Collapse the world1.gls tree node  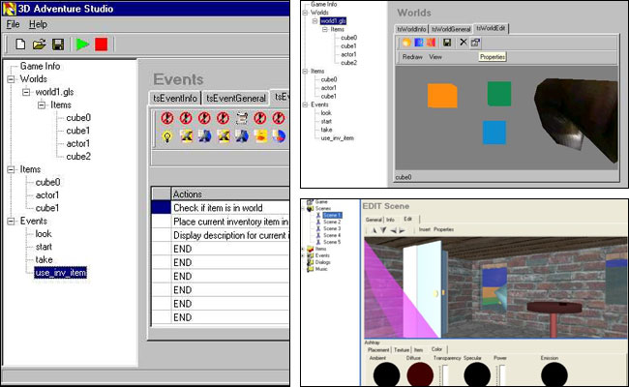pos(26,93)
